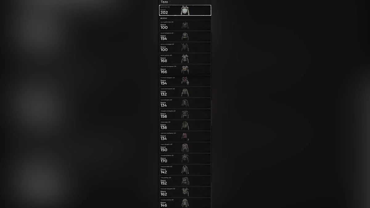This screenshot has width=370, height=208.
Task: Choose the armor row showing 154 below the 100 row
Action: pyautogui.click(x=185, y=36)
